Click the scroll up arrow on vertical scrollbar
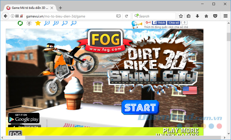Screen dimensions: 231x140 pyautogui.click(x=228, y=23)
